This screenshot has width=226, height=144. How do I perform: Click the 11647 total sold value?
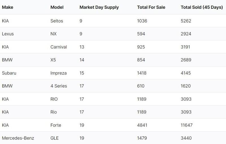[x=187, y=125]
